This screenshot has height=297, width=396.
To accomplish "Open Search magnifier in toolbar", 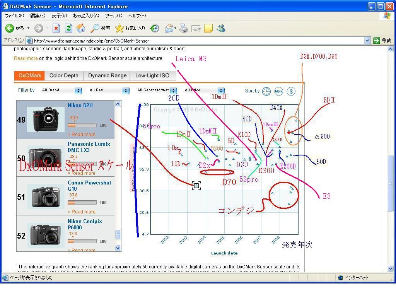I will pos(95,28).
